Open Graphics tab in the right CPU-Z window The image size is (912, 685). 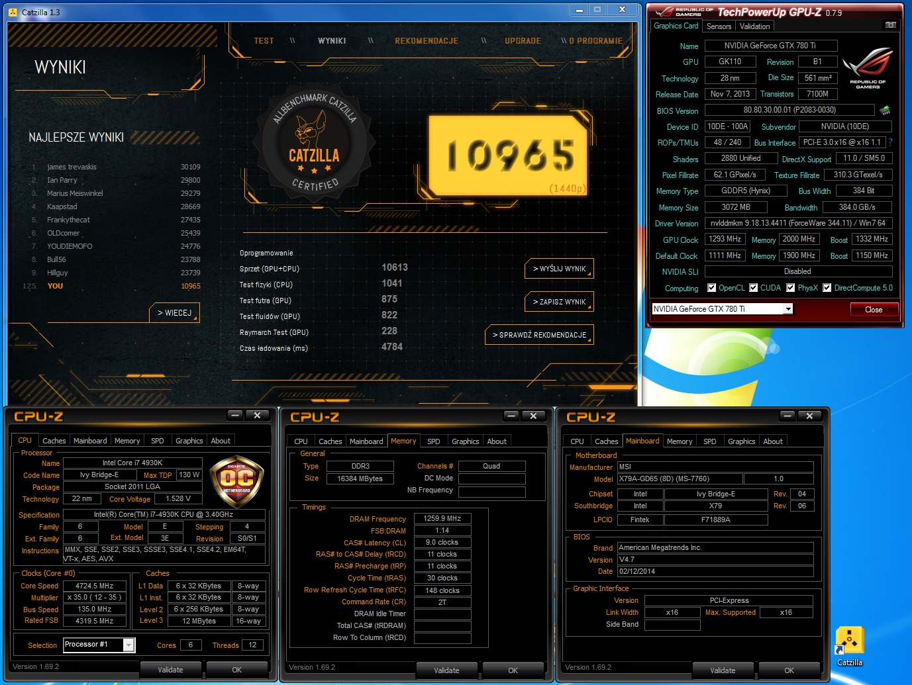(741, 441)
